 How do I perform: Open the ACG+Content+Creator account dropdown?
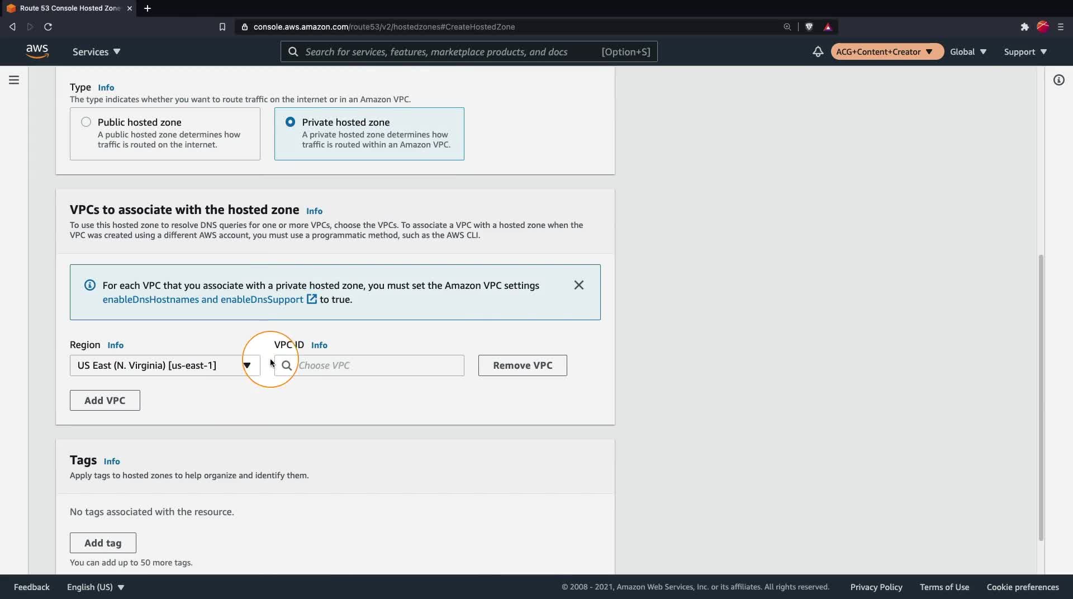coord(887,51)
